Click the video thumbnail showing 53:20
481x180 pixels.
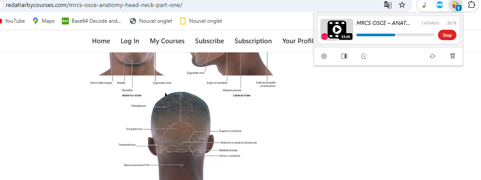coord(337,30)
